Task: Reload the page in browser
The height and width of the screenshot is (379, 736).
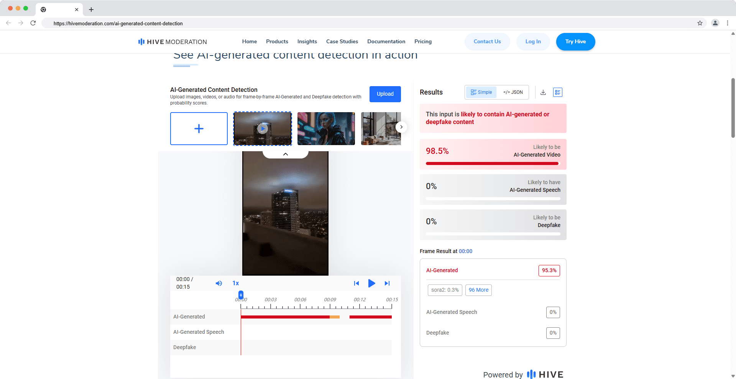Action: 33,23
